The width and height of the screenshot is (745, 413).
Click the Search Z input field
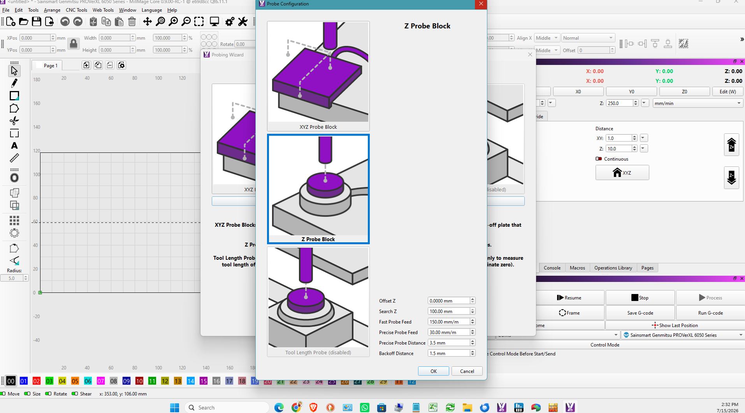pos(448,311)
